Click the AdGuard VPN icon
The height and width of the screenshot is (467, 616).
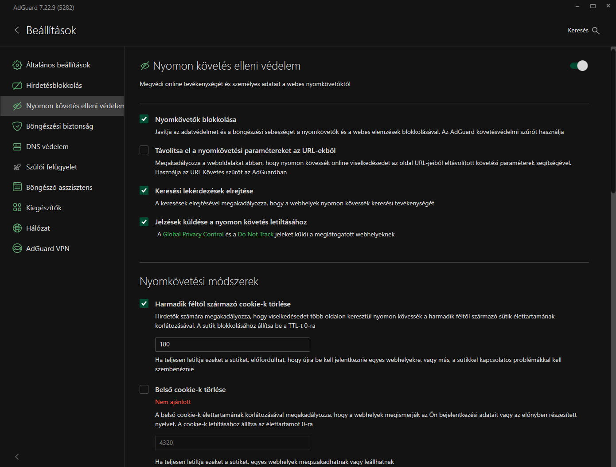tap(17, 248)
